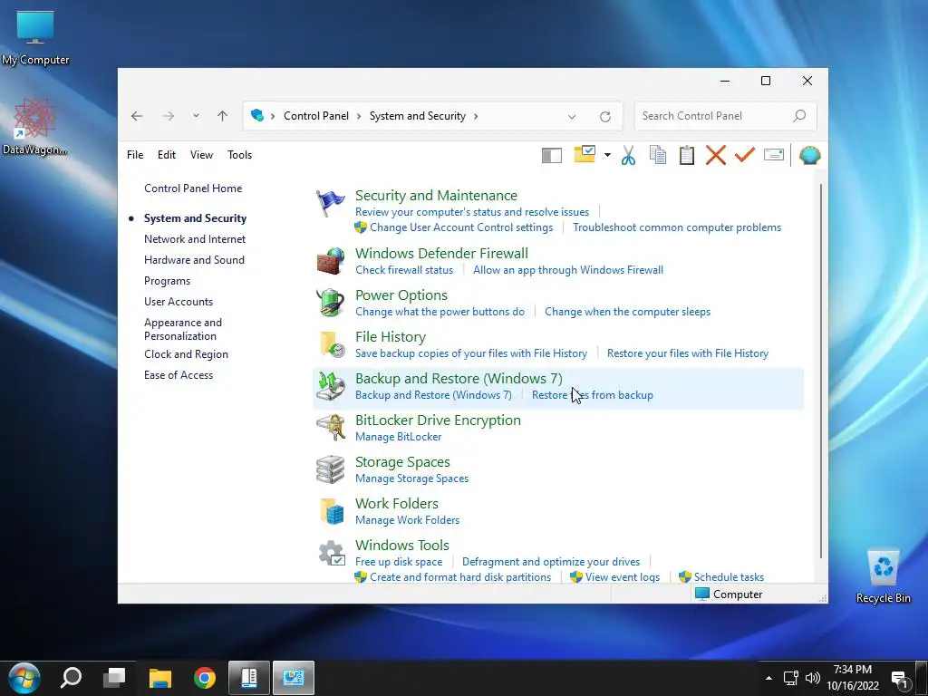Open the Start button on taskbar
Viewport: 928px width, 696px height.
(24, 678)
